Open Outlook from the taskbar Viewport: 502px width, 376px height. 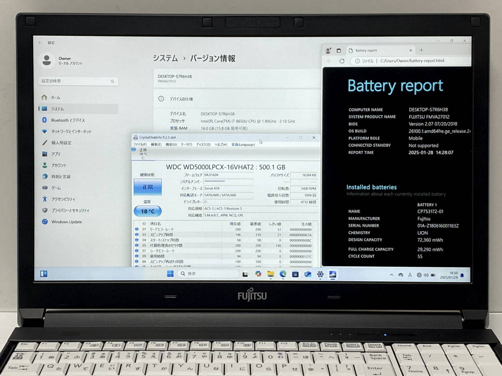[307, 273]
